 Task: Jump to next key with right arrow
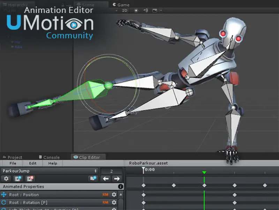point(117,179)
